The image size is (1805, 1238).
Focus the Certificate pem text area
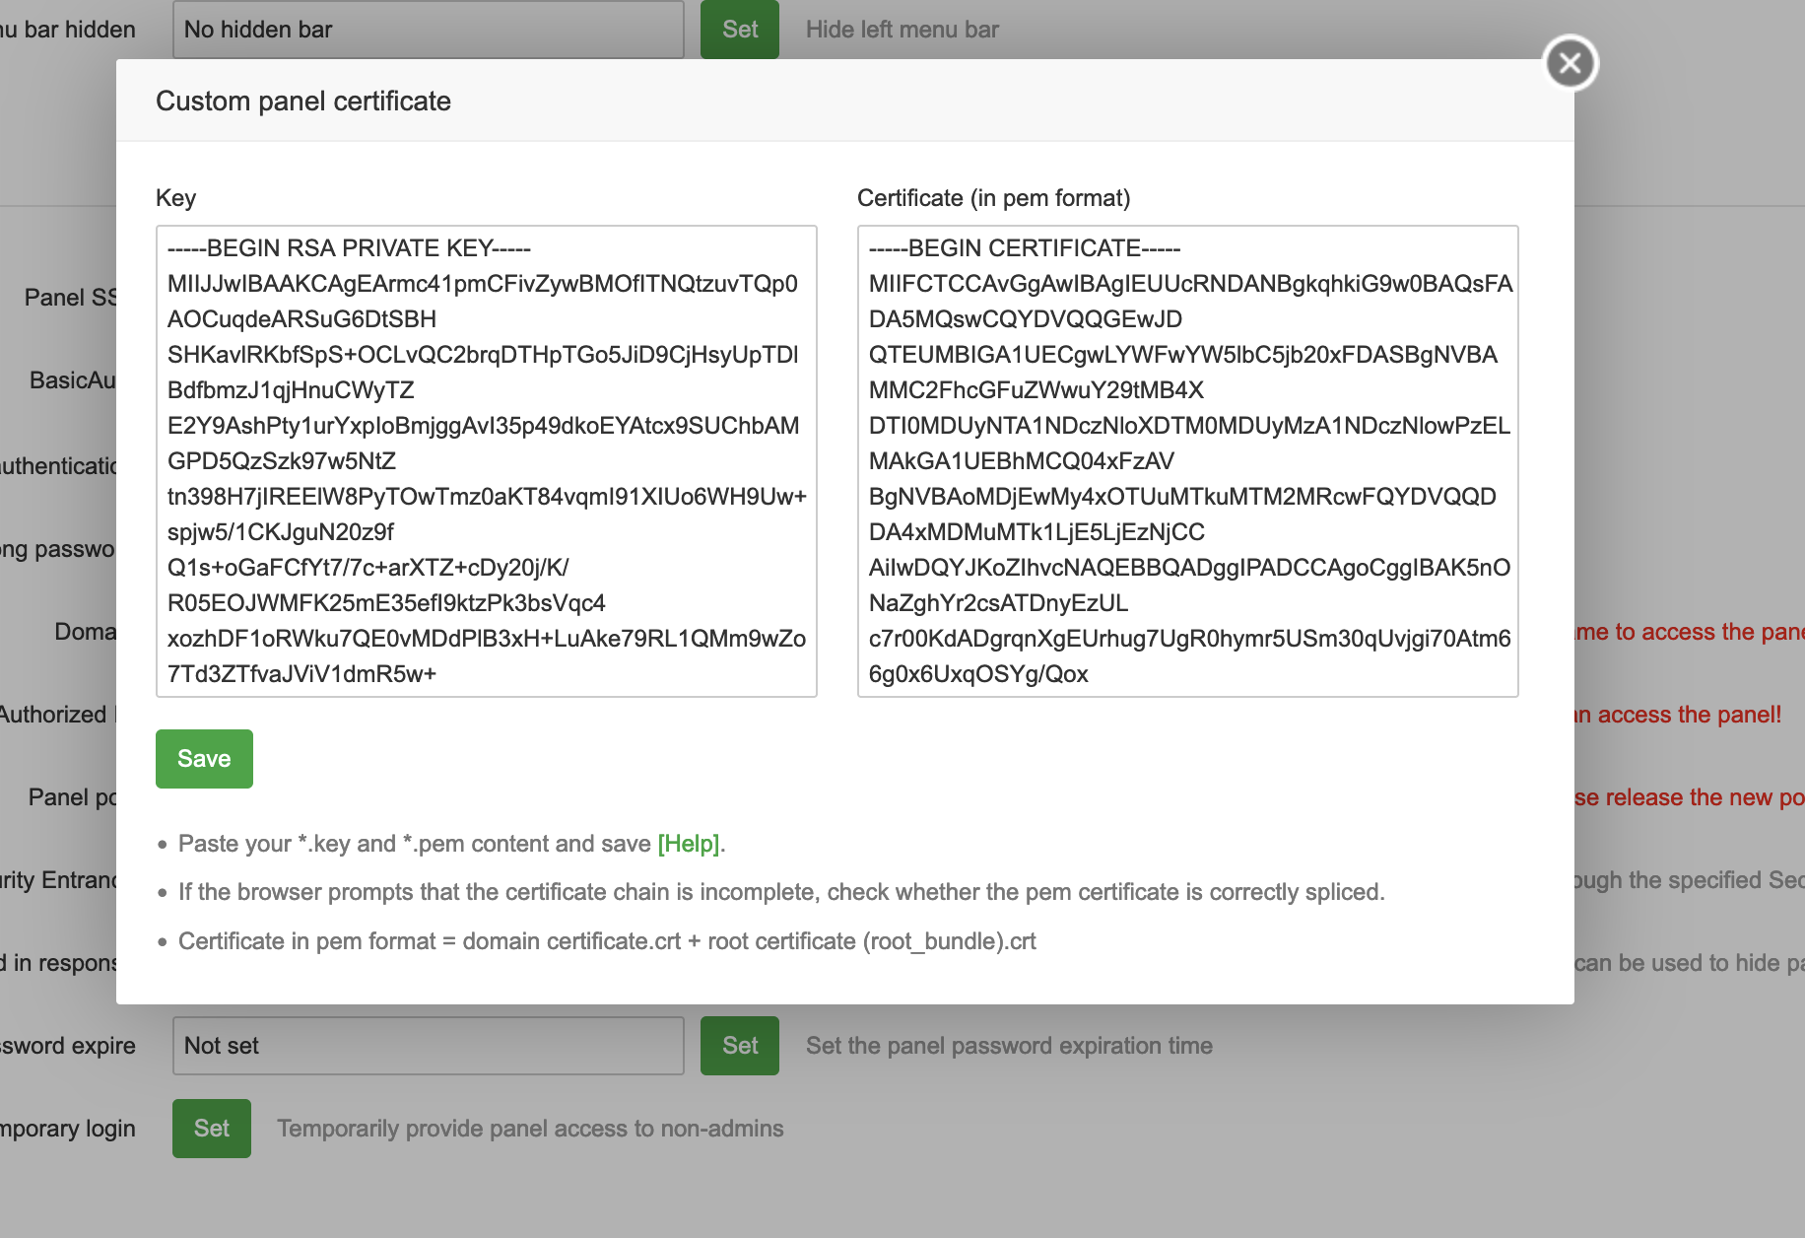click(x=1187, y=460)
